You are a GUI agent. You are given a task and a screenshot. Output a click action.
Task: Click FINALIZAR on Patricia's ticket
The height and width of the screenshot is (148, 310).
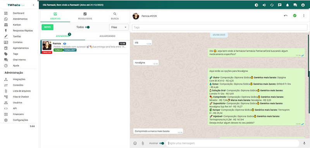coord(47,53)
